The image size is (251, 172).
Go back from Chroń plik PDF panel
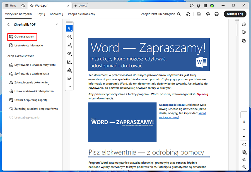tap(9, 24)
